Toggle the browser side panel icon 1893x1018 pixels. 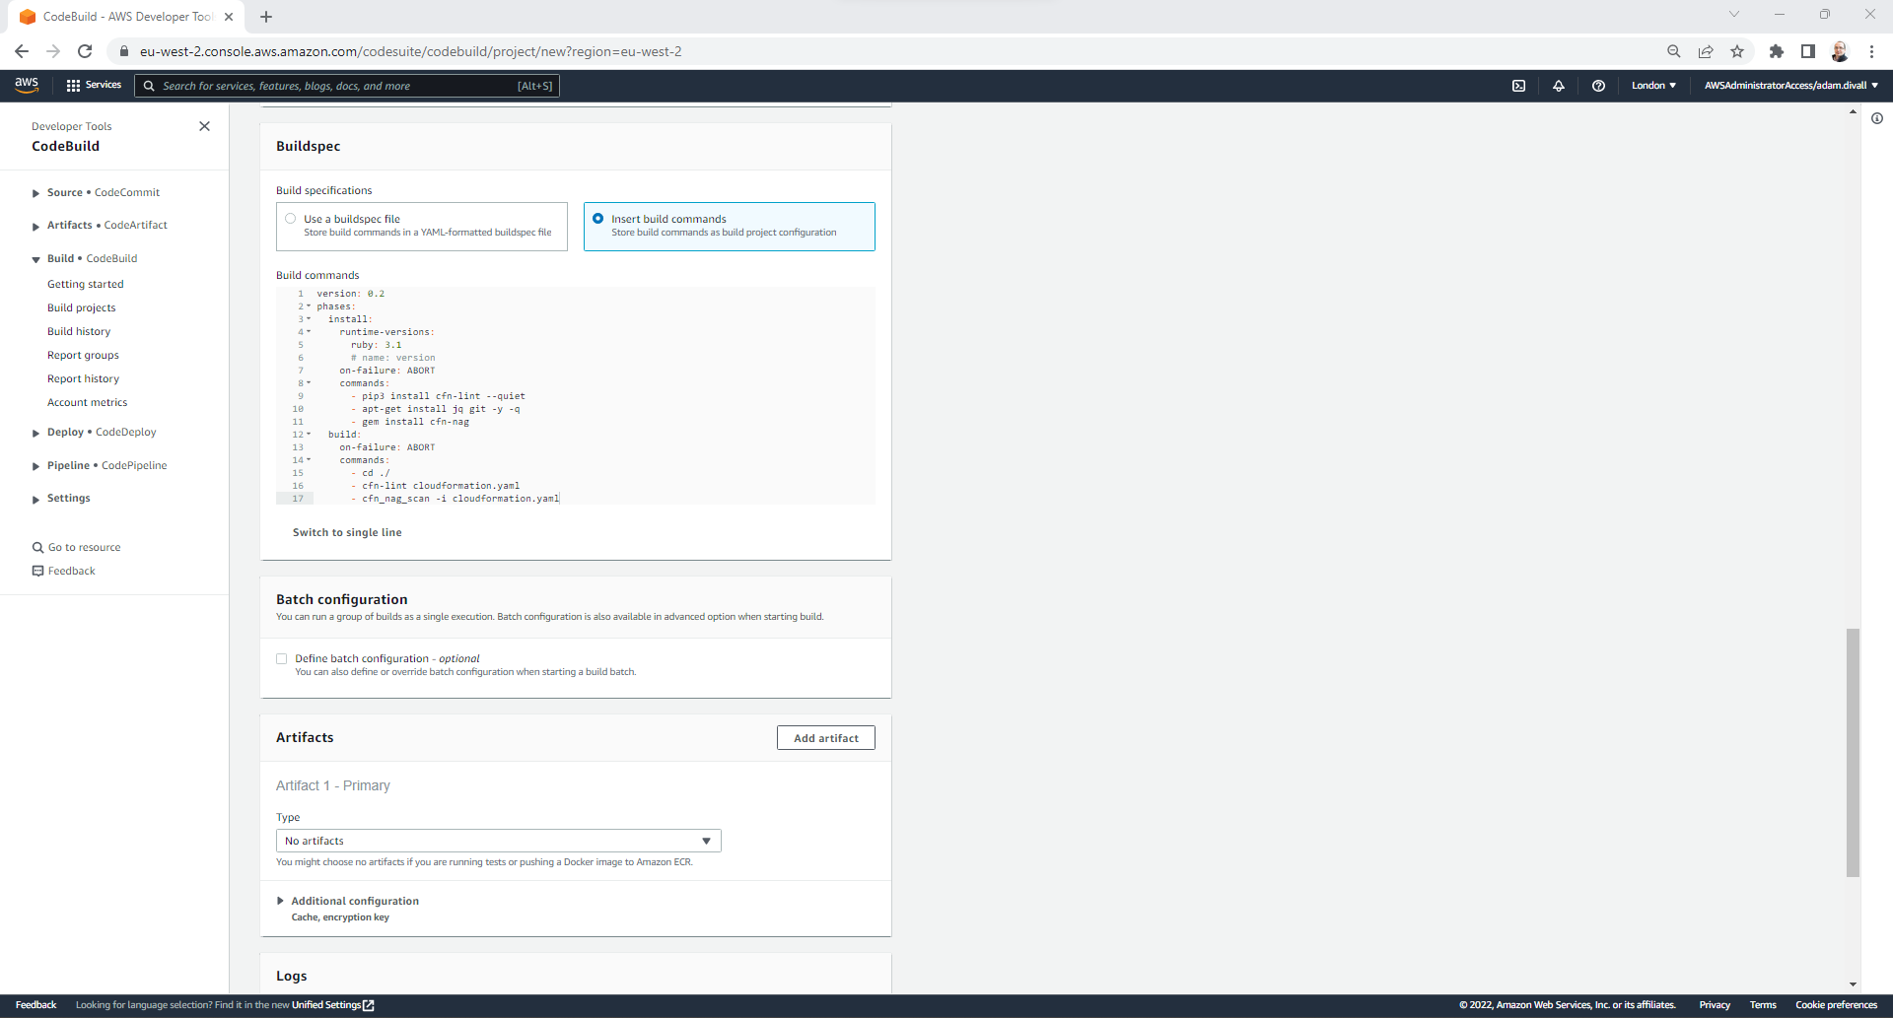pos(1808,51)
